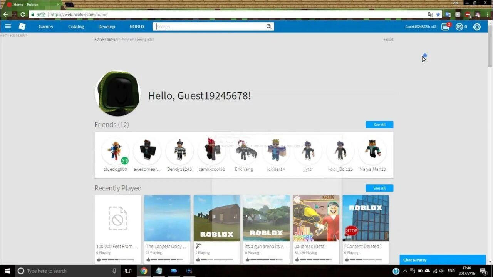Click the Guest19245678: <13 username link
493x277 pixels.
[x=421, y=27]
